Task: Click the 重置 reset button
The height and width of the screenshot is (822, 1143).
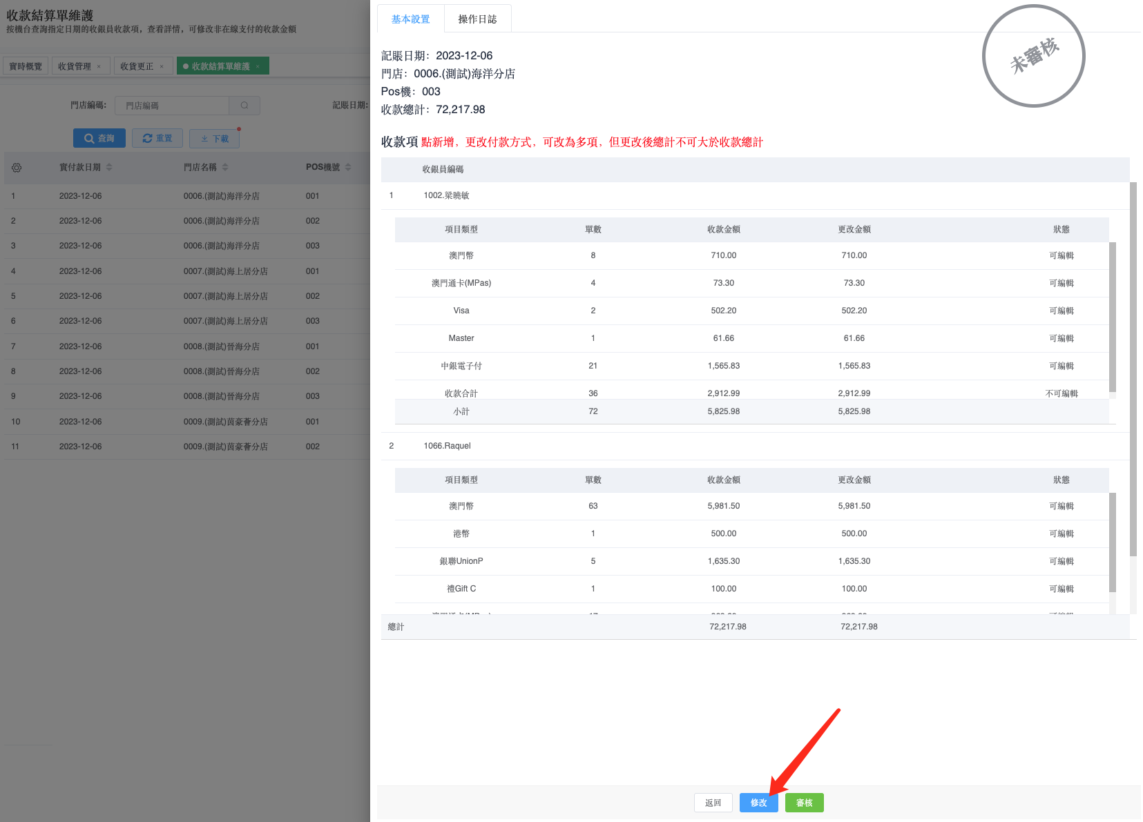Action: coord(157,138)
